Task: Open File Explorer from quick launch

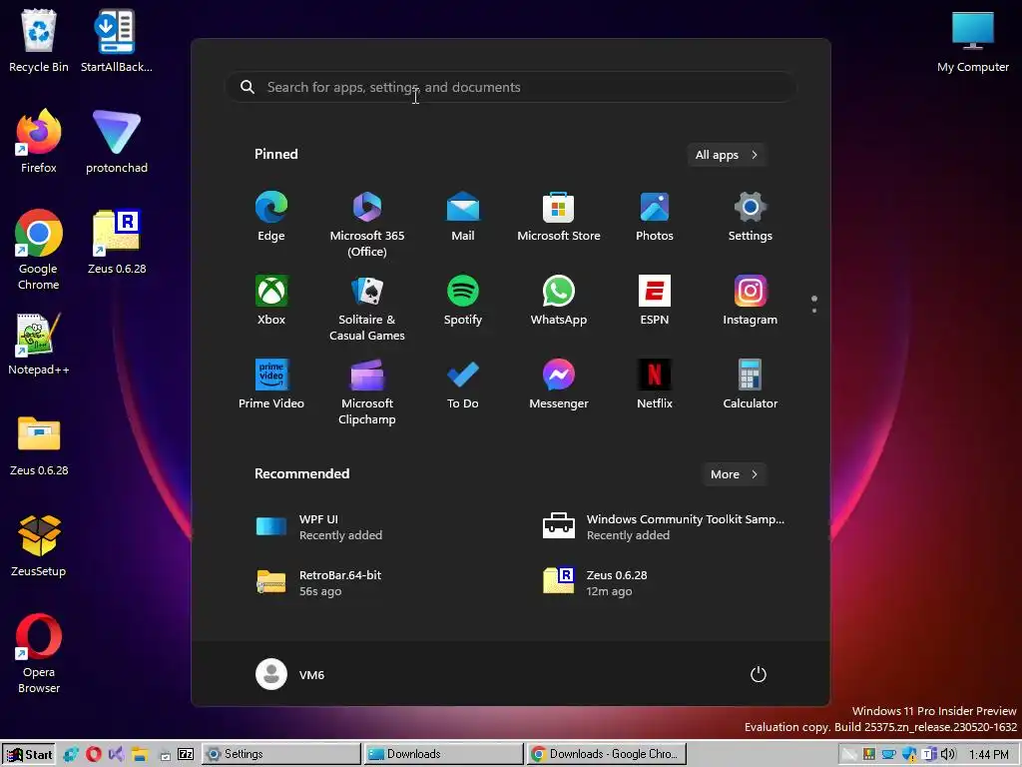Action: click(x=140, y=754)
